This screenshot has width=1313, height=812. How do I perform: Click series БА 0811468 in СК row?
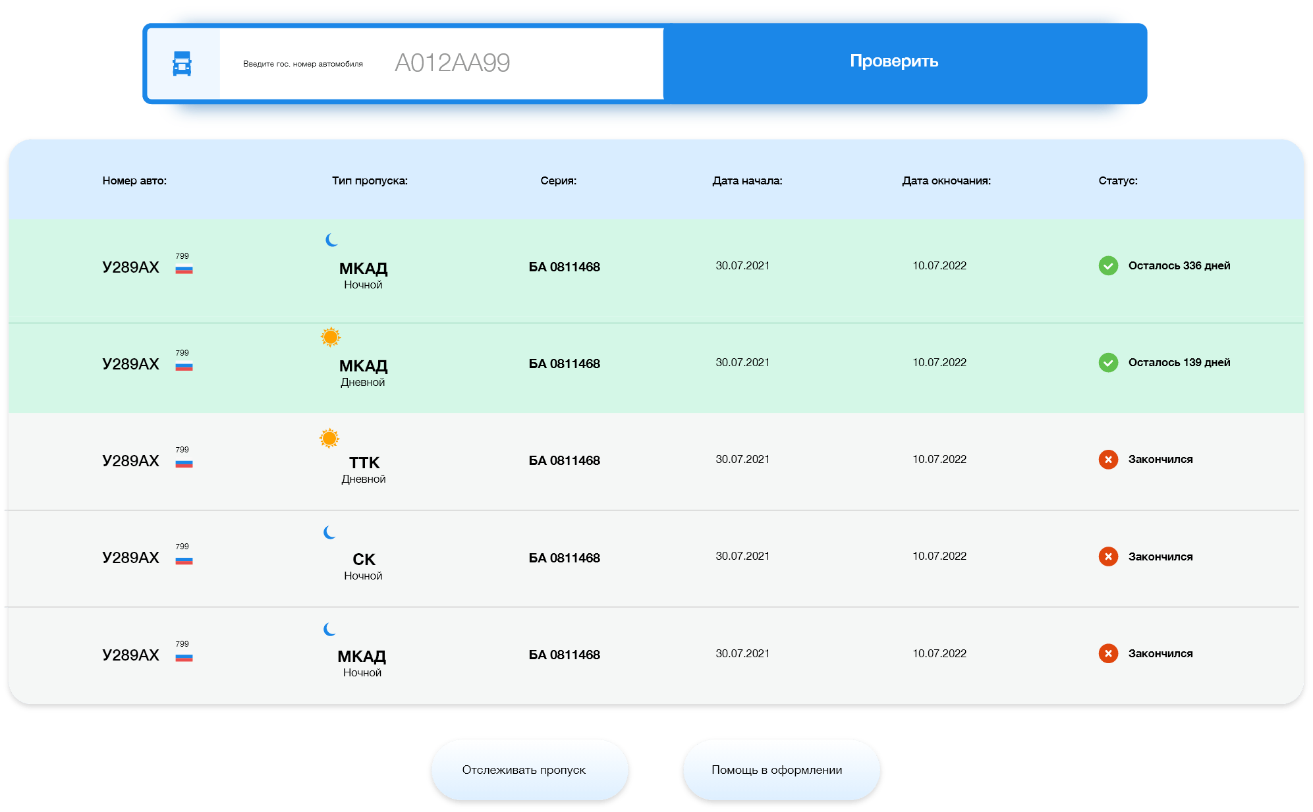point(564,558)
